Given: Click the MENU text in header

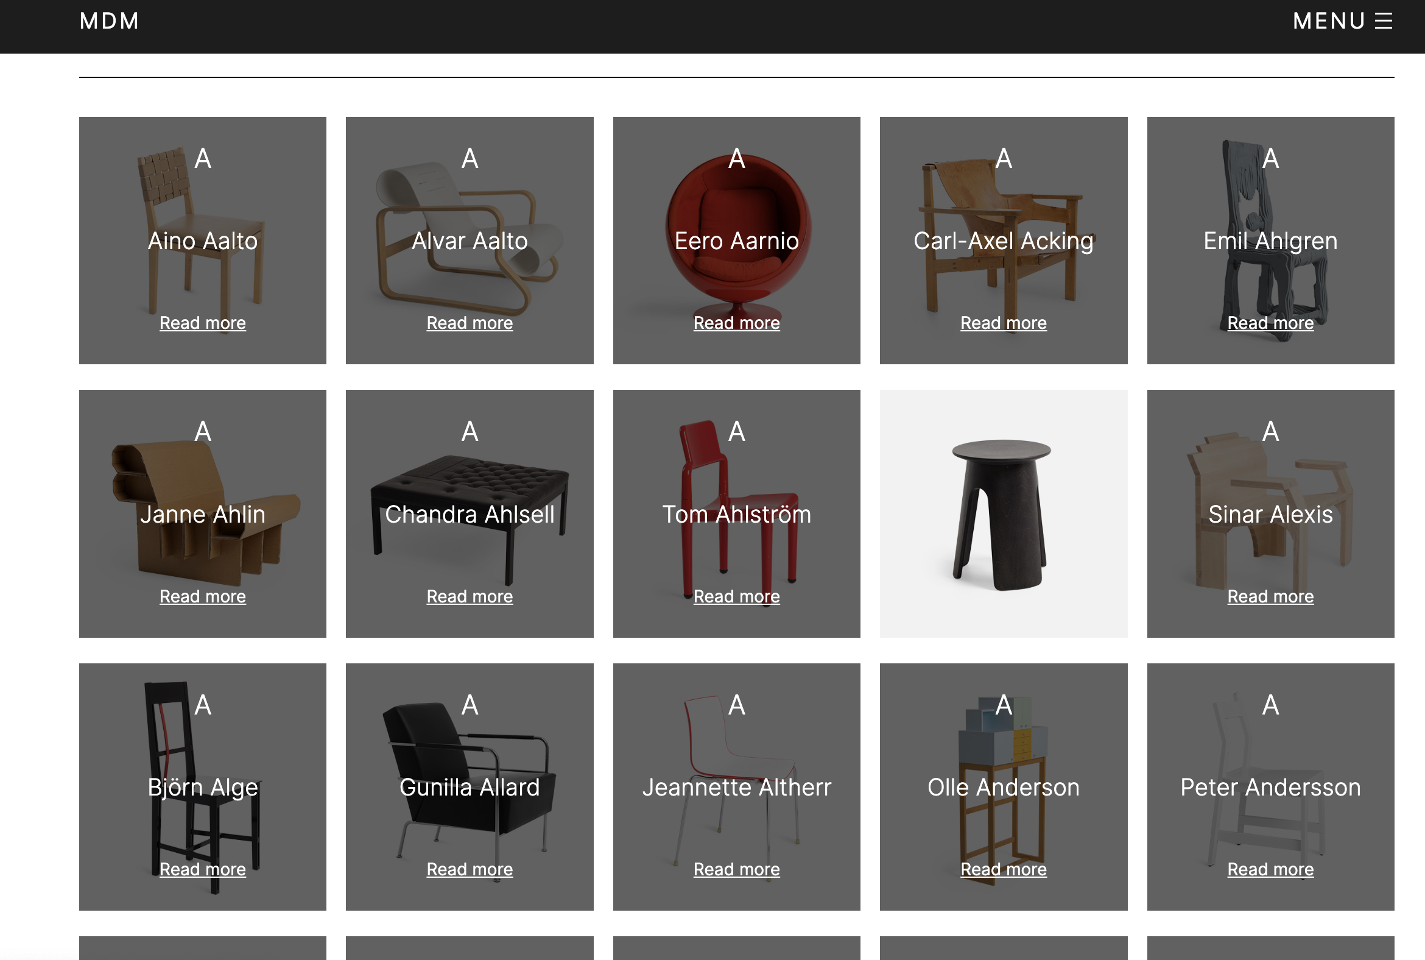Looking at the screenshot, I should [x=1328, y=21].
